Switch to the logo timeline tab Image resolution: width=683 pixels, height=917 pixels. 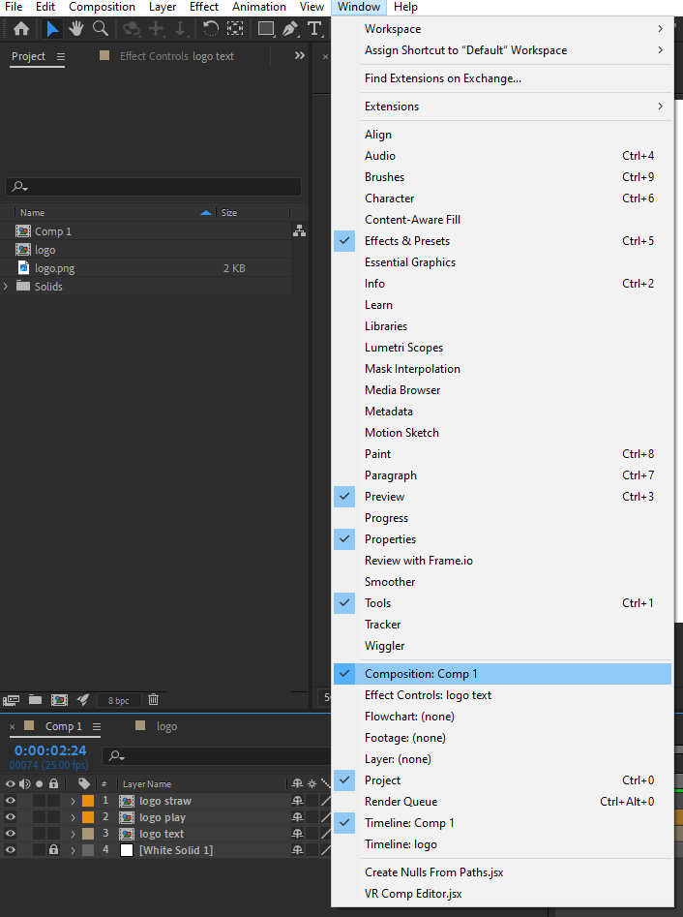(x=166, y=726)
